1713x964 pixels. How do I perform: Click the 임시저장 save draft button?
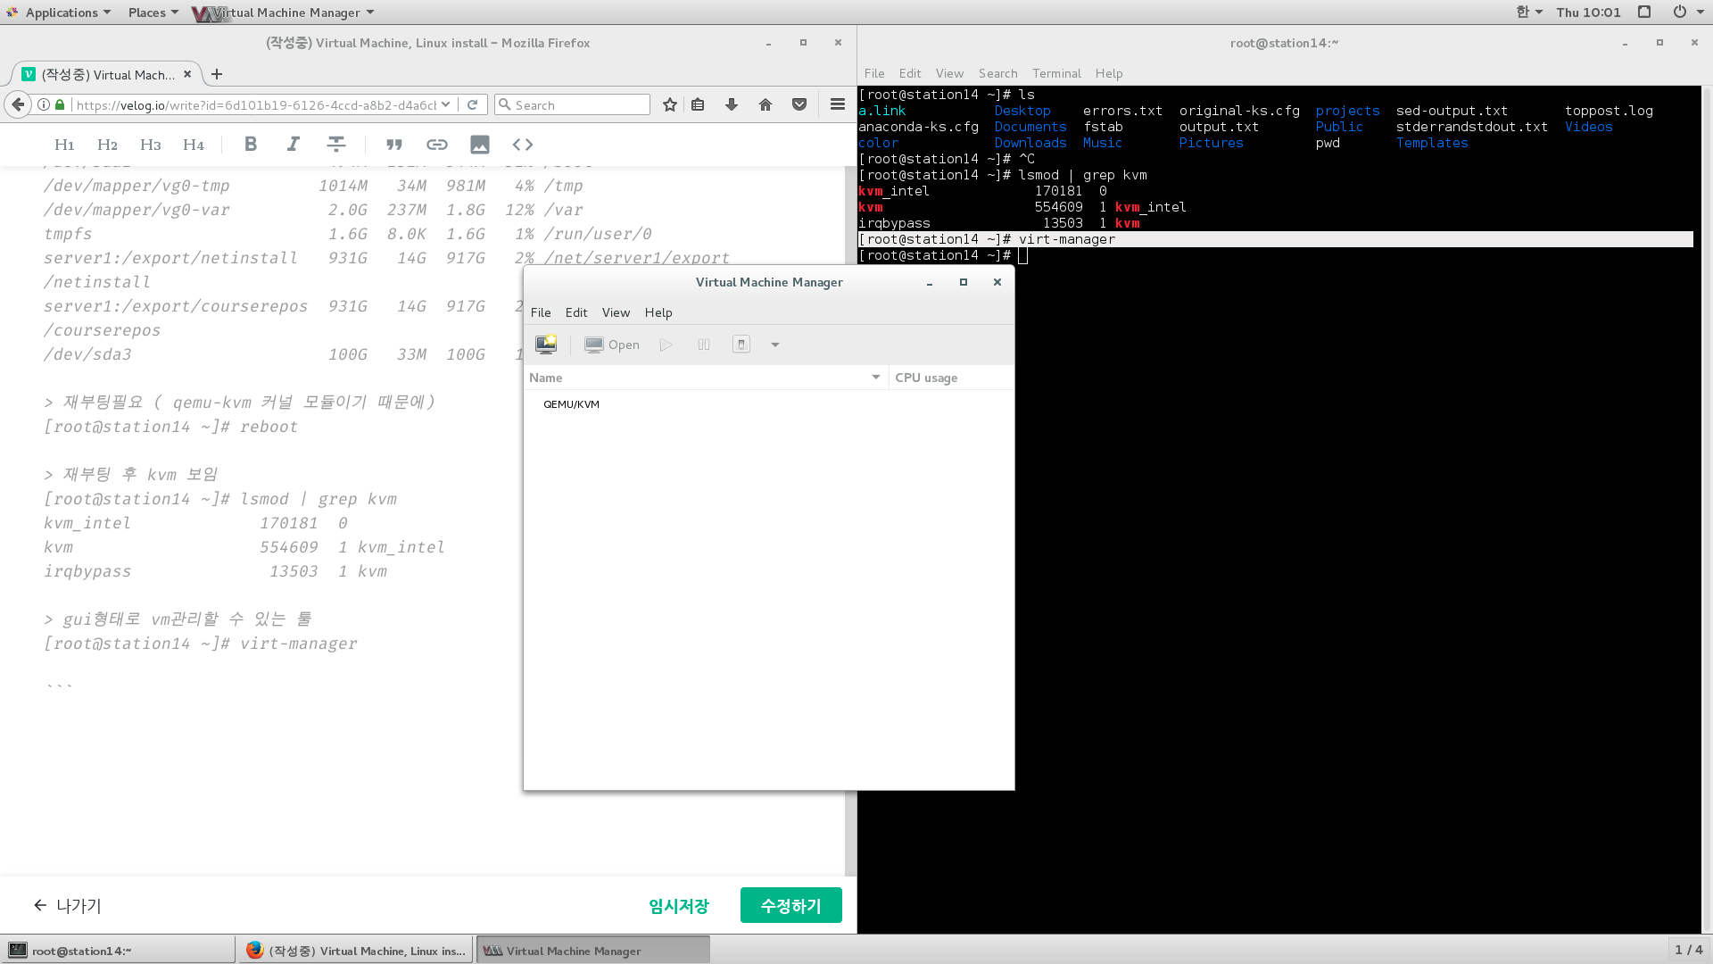[x=678, y=906]
